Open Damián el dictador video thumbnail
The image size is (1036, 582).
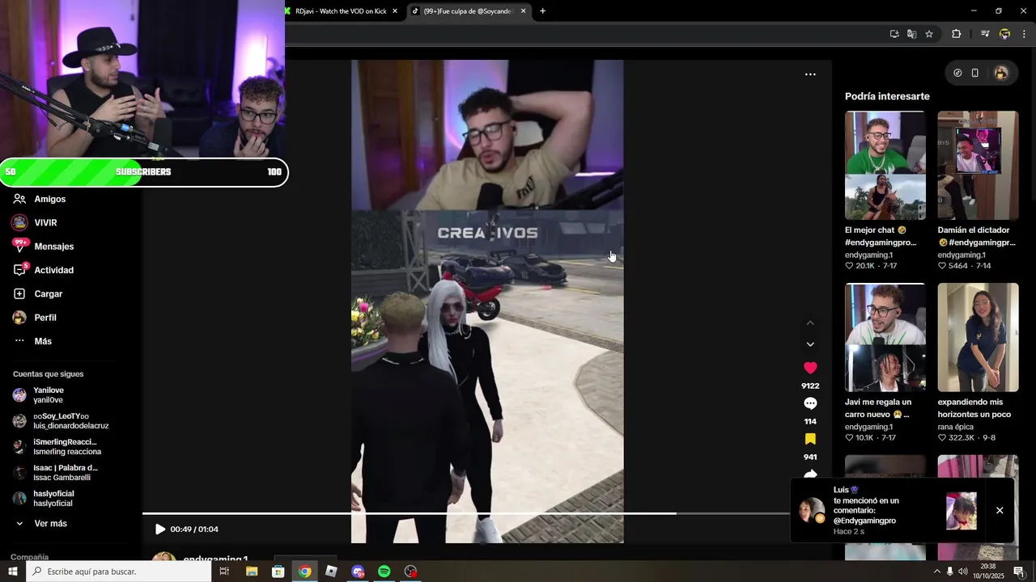point(978,166)
